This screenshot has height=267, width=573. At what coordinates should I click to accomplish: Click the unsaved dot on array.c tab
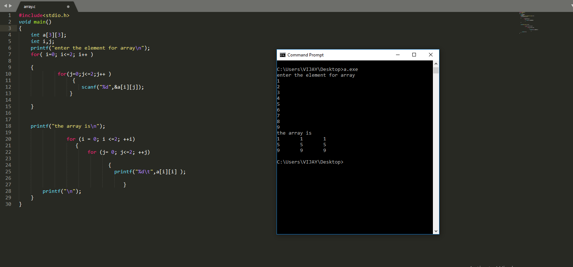click(x=68, y=7)
